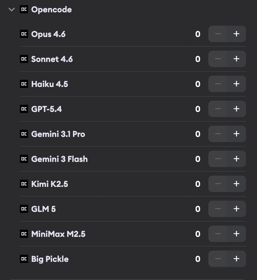
Task: Click the Haiku 4.5 Opencode icon
Action: point(24,84)
